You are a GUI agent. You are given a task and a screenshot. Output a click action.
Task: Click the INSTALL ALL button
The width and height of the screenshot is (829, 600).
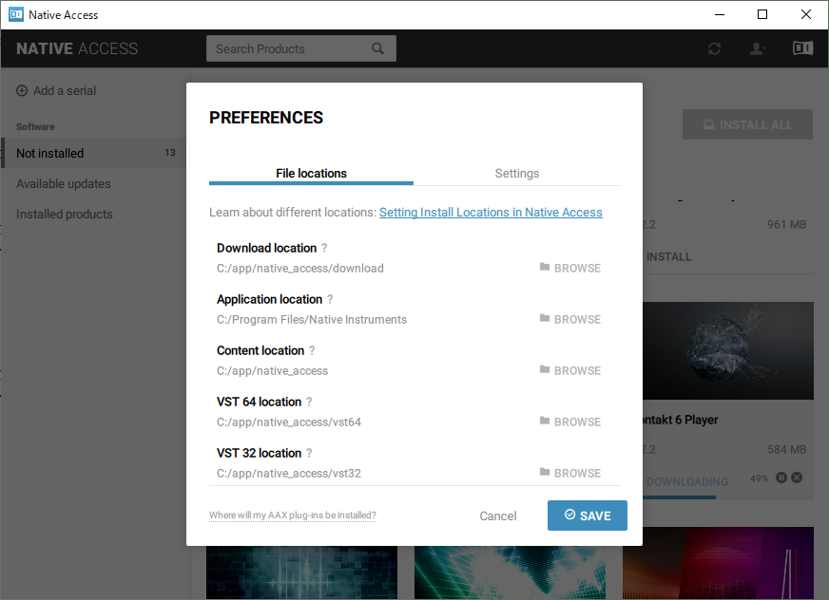pyautogui.click(x=747, y=124)
